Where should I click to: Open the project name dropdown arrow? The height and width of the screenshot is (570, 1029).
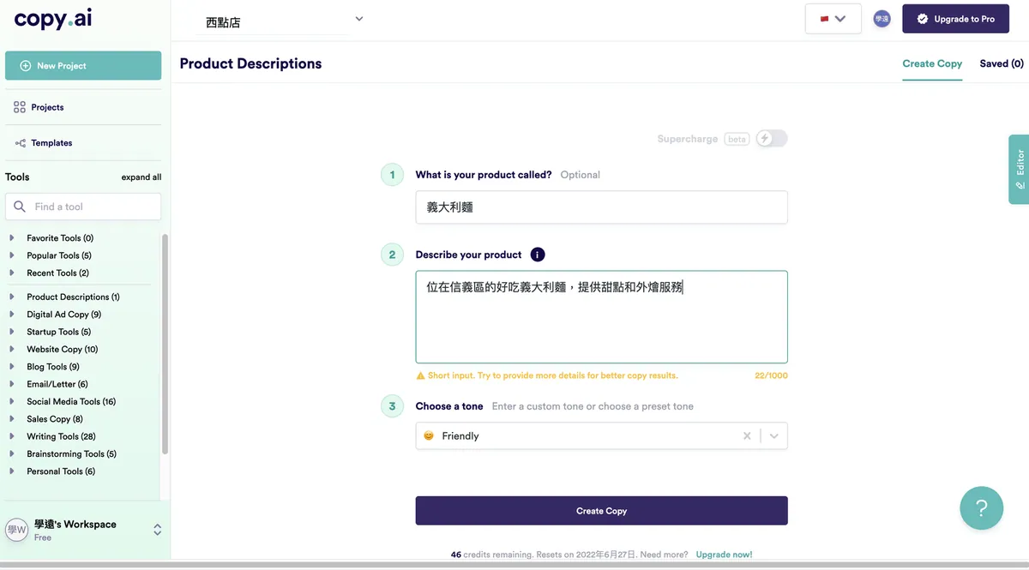(x=359, y=19)
